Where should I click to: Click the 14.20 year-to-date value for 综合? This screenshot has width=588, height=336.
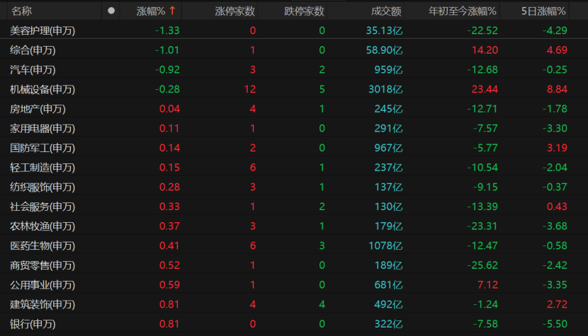(485, 50)
